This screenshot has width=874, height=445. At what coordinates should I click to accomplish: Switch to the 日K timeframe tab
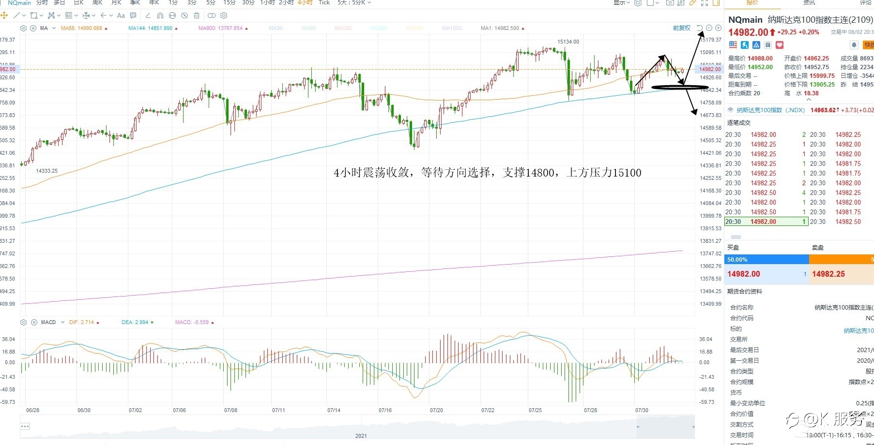tap(78, 2)
